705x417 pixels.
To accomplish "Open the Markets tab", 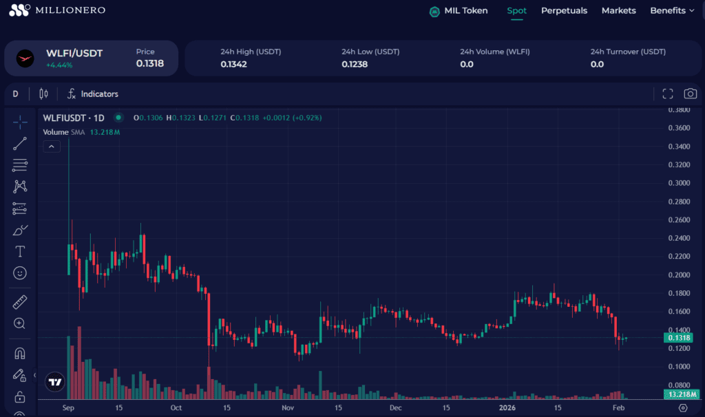I will [618, 10].
